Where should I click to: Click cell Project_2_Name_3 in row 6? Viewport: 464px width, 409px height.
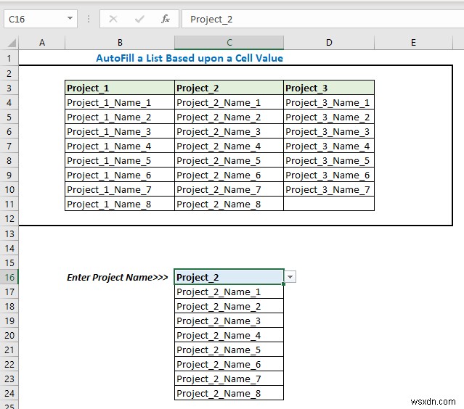(x=229, y=131)
